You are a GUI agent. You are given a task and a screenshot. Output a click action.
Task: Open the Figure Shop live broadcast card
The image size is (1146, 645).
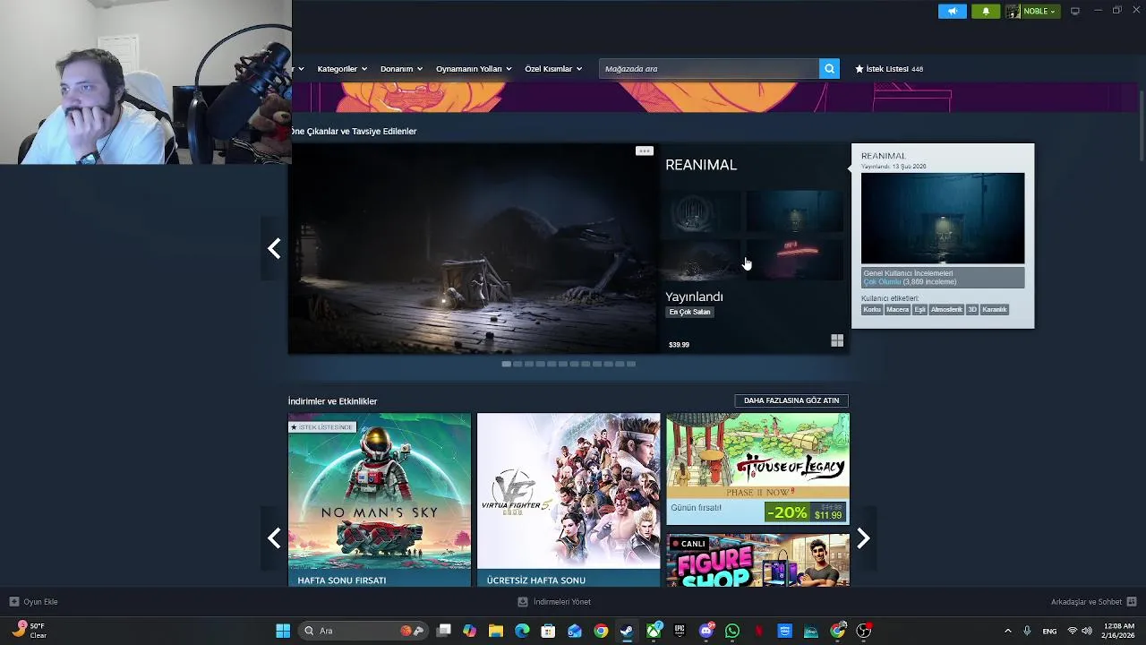pyautogui.click(x=757, y=561)
